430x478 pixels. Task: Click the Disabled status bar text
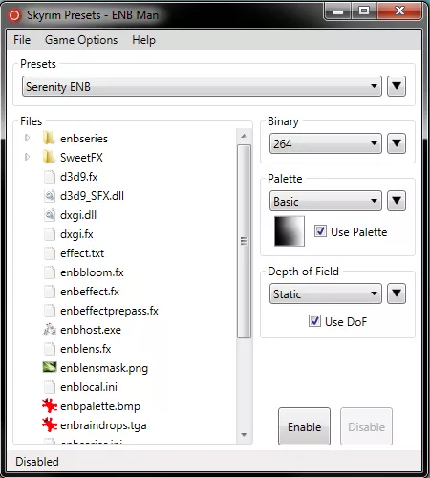[37, 462]
